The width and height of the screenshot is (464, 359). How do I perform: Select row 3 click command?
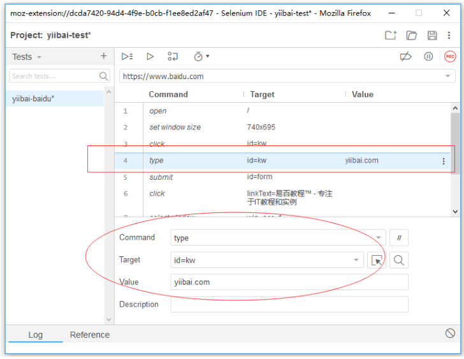pyautogui.click(x=282, y=144)
